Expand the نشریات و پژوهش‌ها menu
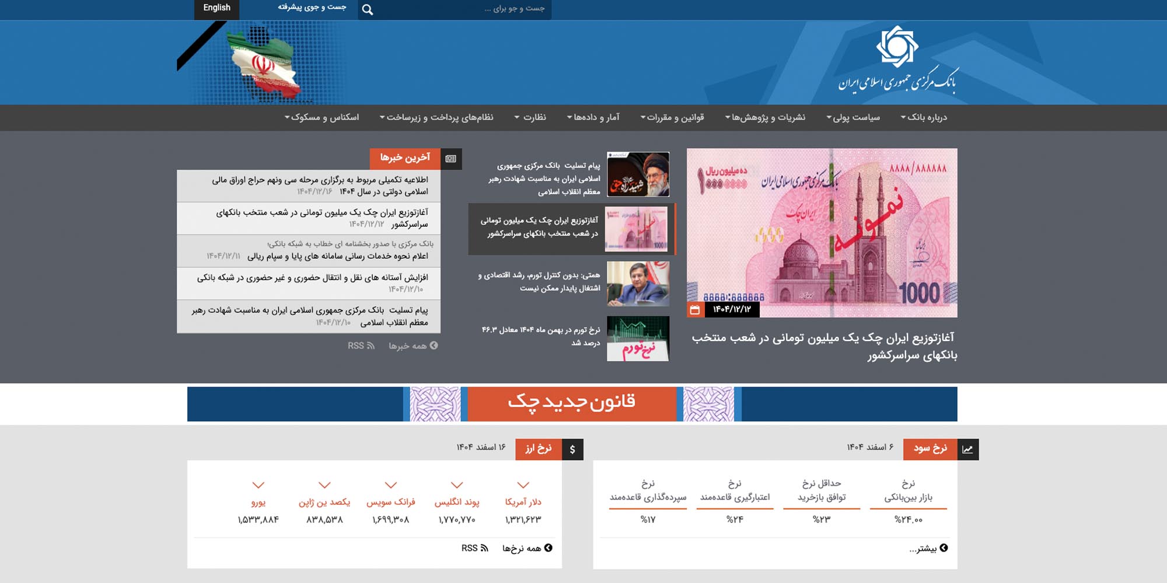 (x=765, y=117)
